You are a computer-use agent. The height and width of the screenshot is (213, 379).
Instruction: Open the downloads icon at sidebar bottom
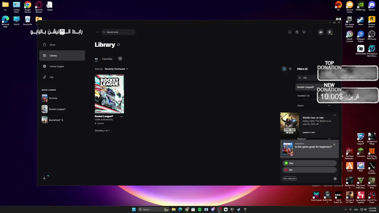[x=44, y=178]
